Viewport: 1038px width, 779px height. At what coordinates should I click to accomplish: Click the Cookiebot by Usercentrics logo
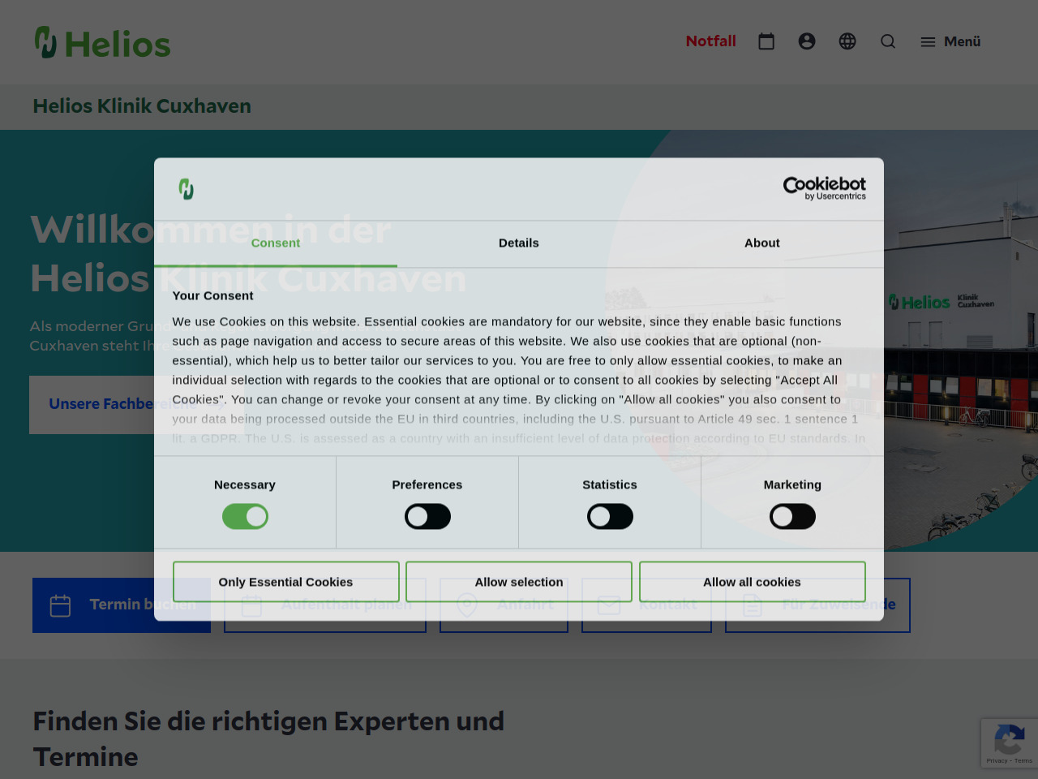click(824, 188)
